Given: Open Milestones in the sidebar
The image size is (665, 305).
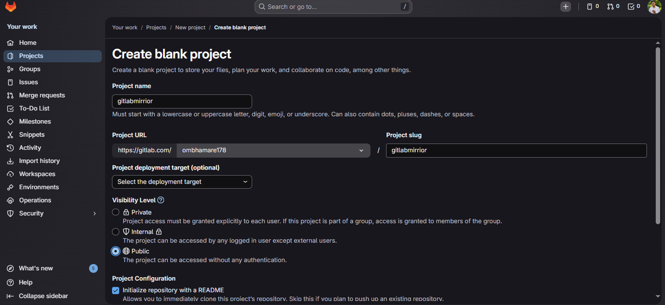Looking at the screenshot, I should tap(52, 121).
